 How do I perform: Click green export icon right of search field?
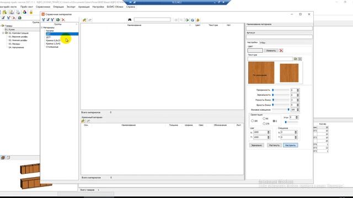pyautogui.click(x=187, y=20)
